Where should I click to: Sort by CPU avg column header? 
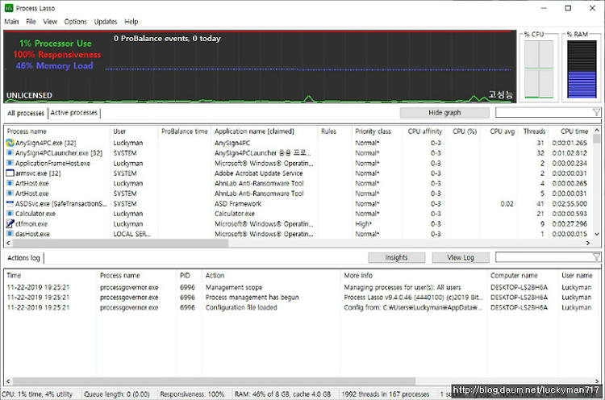499,131
